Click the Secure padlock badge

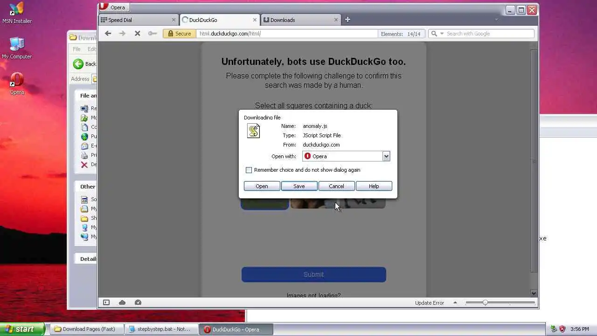point(180,34)
